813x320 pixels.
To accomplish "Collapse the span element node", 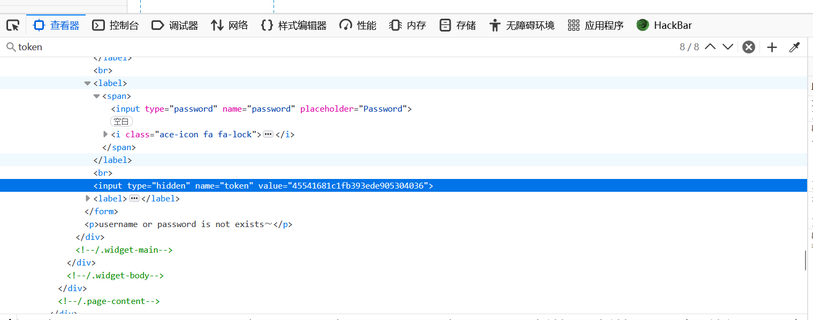I will click(x=97, y=96).
